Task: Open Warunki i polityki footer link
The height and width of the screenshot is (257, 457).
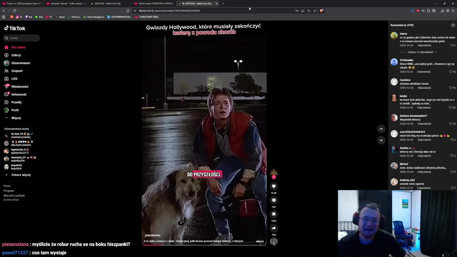Action: pyautogui.click(x=14, y=196)
